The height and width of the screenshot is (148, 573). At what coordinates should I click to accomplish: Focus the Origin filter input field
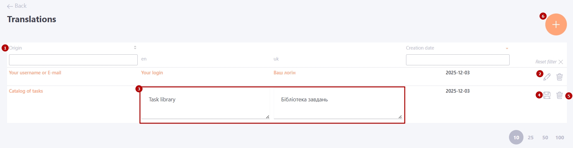(73, 60)
